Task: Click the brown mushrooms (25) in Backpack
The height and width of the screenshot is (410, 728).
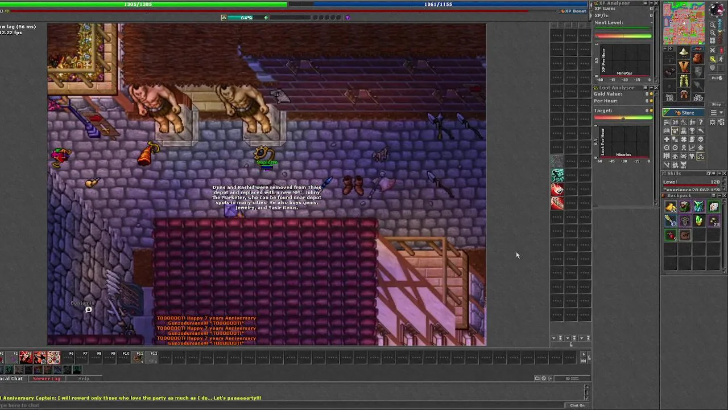Action: (x=714, y=222)
